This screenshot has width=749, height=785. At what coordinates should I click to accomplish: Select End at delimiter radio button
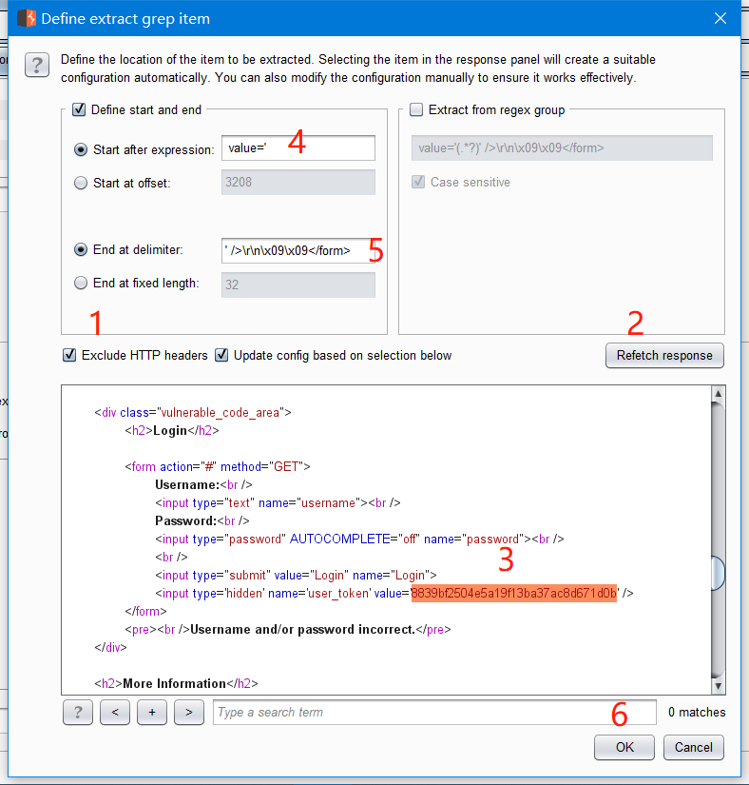pos(81,249)
